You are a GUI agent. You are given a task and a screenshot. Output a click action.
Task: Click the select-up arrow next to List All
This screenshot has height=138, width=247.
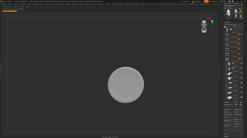(236, 102)
